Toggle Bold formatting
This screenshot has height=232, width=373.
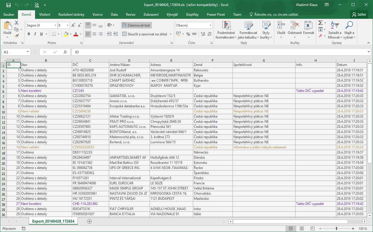(29, 34)
